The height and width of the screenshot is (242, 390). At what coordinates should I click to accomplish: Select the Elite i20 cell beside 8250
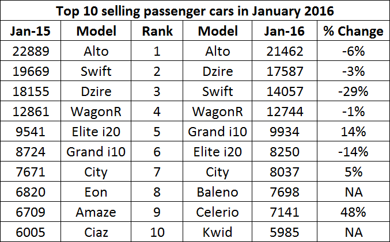218,152
